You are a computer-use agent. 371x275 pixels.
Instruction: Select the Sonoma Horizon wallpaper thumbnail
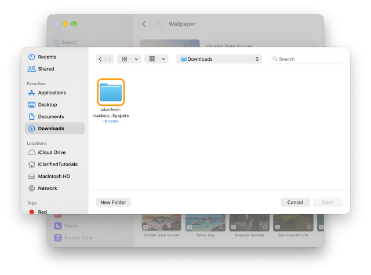pos(293,222)
